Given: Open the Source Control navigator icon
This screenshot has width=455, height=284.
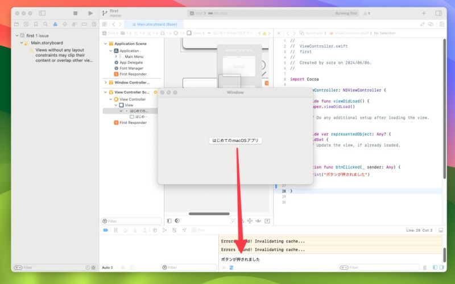Looking at the screenshot, I should tap(26, 24).
